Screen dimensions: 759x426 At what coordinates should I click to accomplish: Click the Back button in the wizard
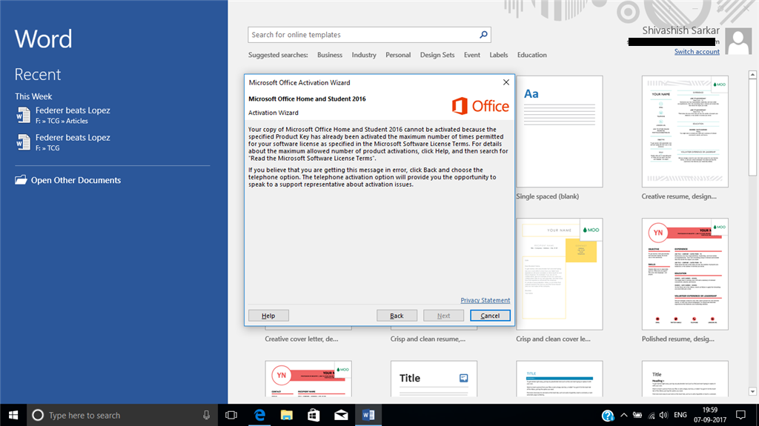[397, 316]
